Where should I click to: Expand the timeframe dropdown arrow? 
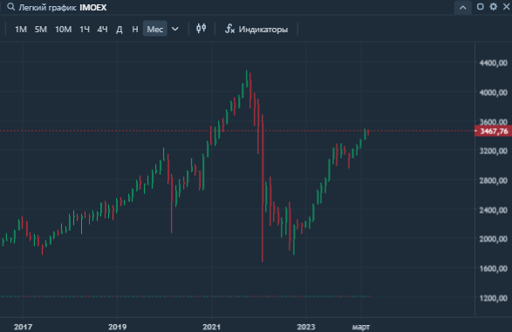point(175,29)
